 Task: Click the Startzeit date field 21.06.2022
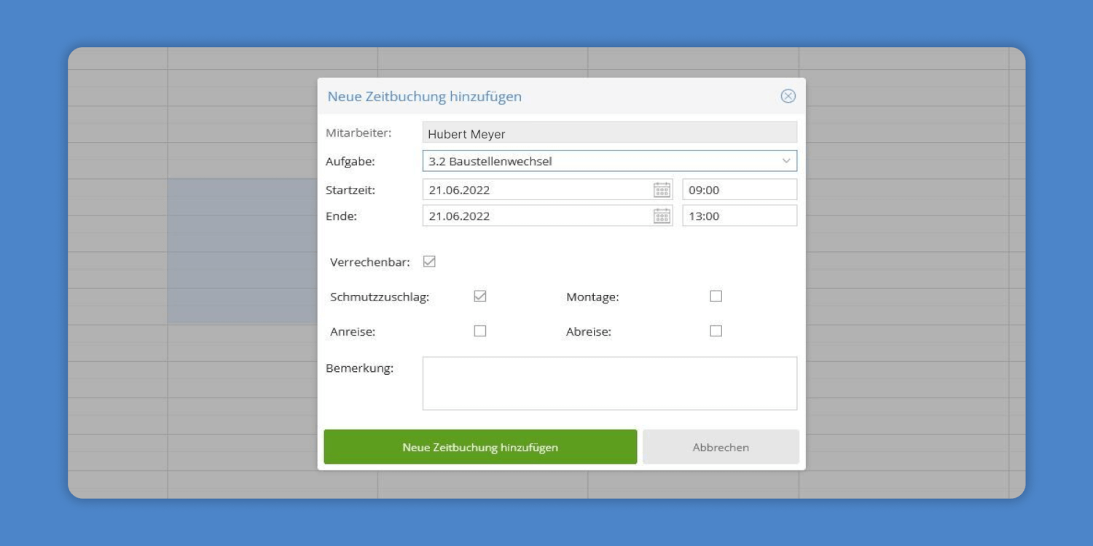tap(536, 190)
